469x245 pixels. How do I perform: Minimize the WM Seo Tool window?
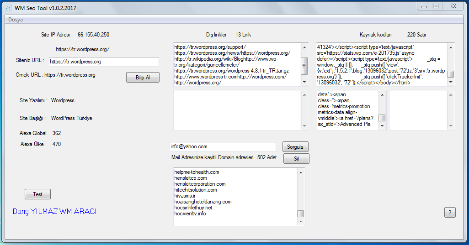[x=424, y=6]
